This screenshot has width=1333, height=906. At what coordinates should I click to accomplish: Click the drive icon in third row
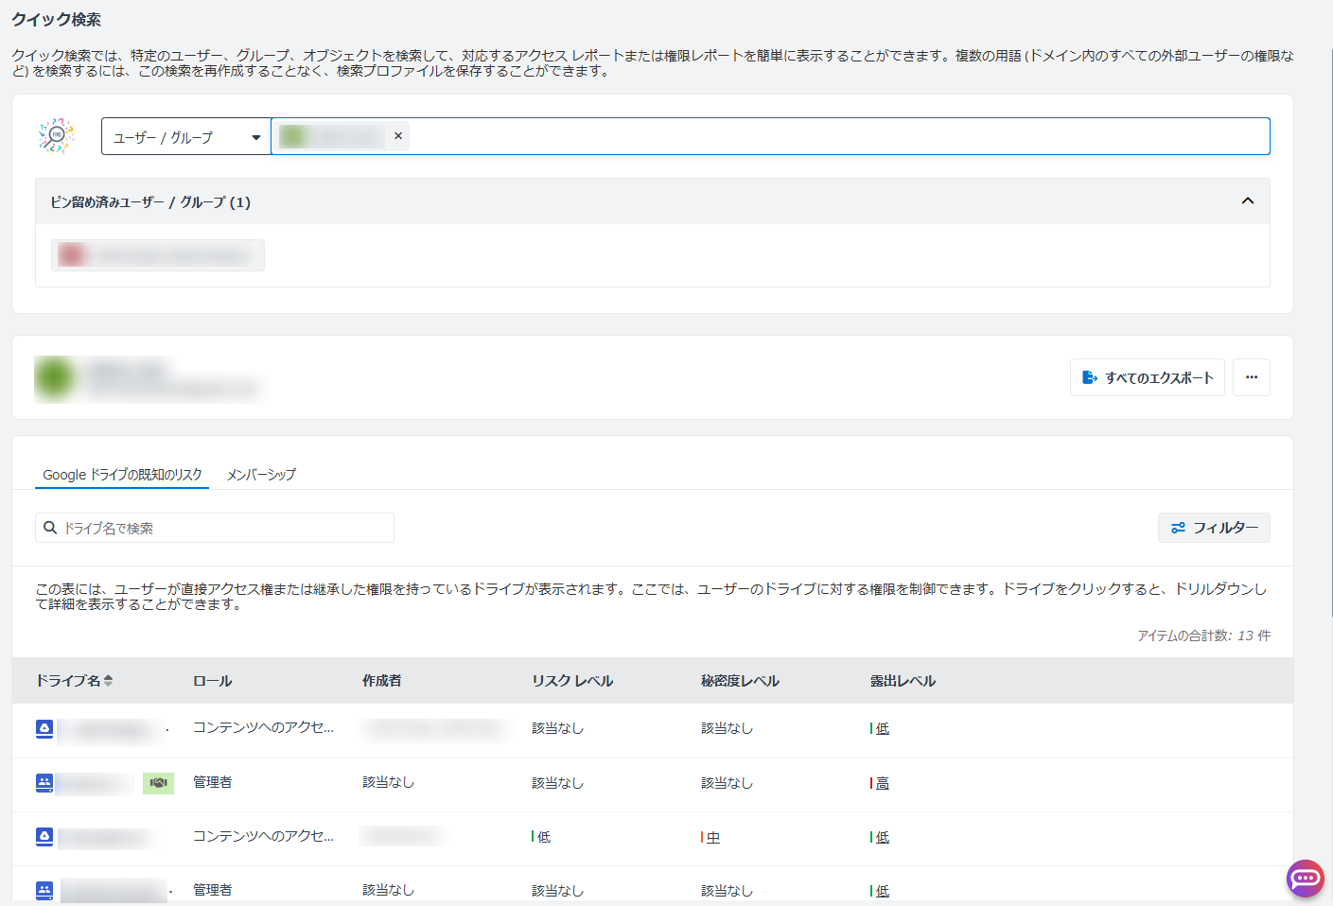click(x=44, y=837)
